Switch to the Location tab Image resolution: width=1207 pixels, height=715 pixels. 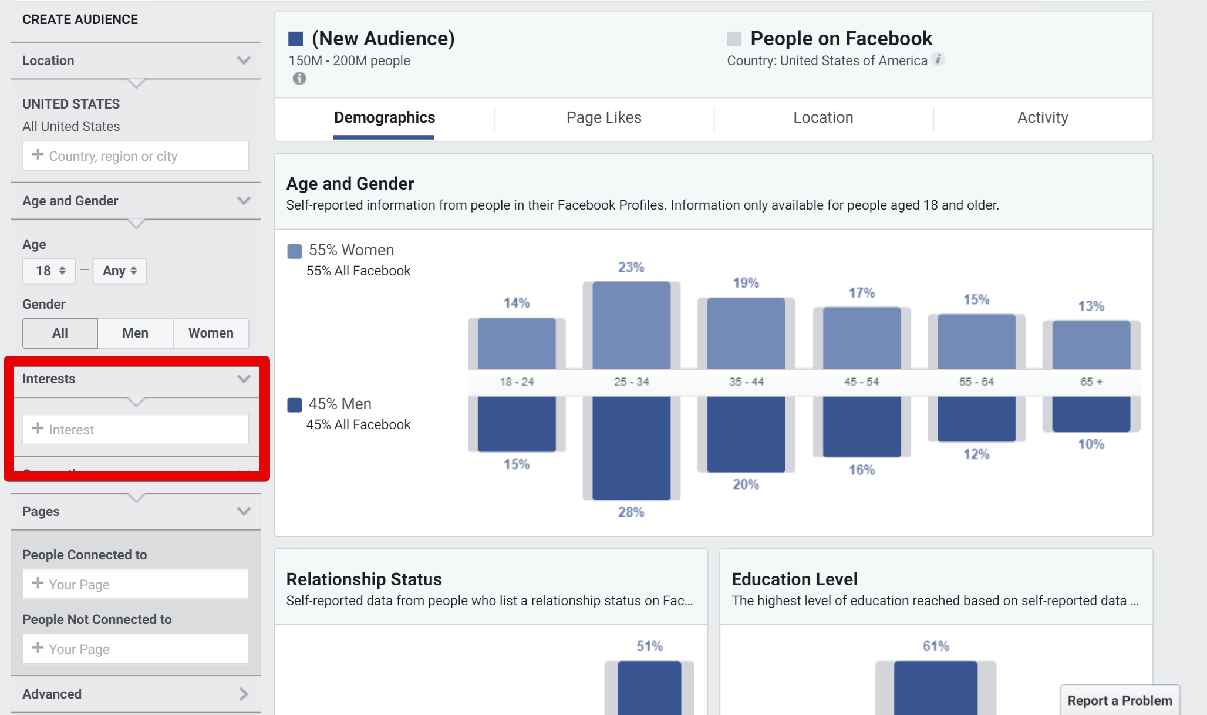[823, 117]
